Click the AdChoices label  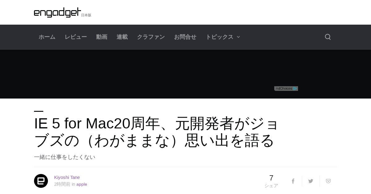[x=284, y=88]
